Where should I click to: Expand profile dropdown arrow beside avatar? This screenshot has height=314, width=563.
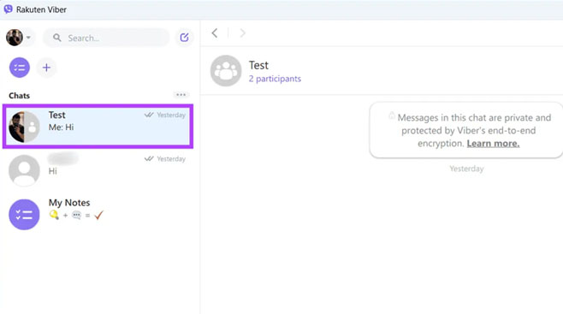tap(28, 38)
